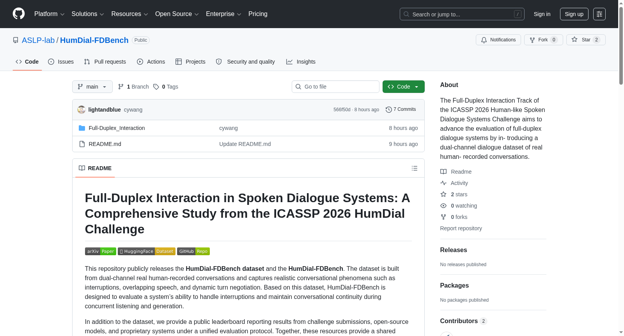Click the Notifications button

click(498, 40)
